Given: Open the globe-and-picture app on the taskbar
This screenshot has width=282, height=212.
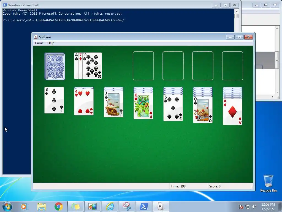Looking at the screenshot, I should coord(93,206).
